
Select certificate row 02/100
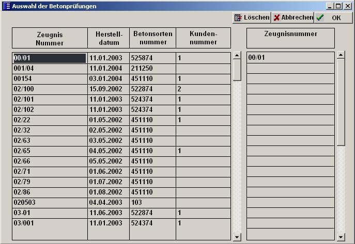(50, 89)
